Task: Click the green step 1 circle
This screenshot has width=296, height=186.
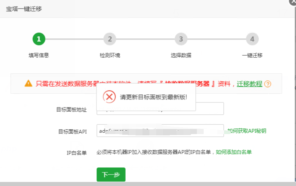Action: tap(39, 39)
